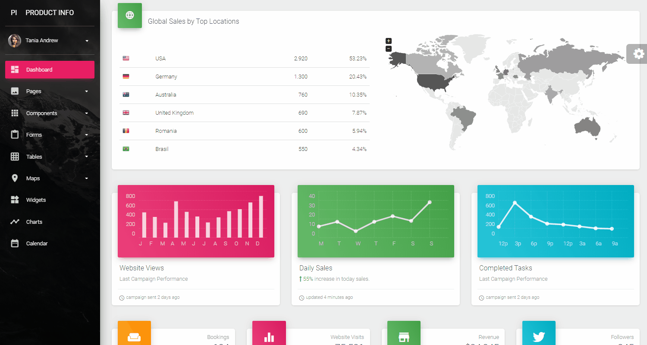Click the Forms clipboard icon
Screen dimensions: 647x345
[x=15, y=135]
